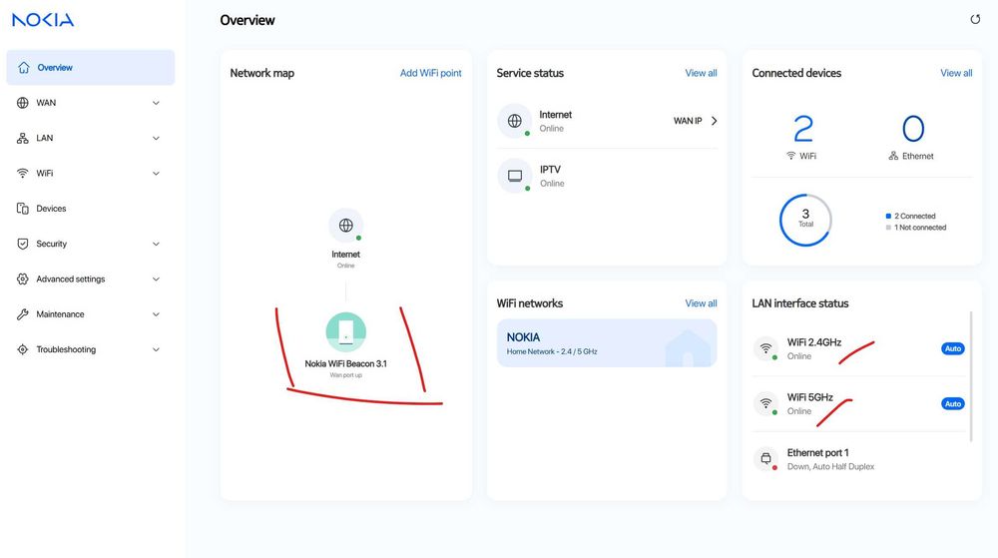Image resolution: width=998 pixels, height=558 pixels.
Task: Expand the Maintenance menu chevron
Action: pos(156,314)
